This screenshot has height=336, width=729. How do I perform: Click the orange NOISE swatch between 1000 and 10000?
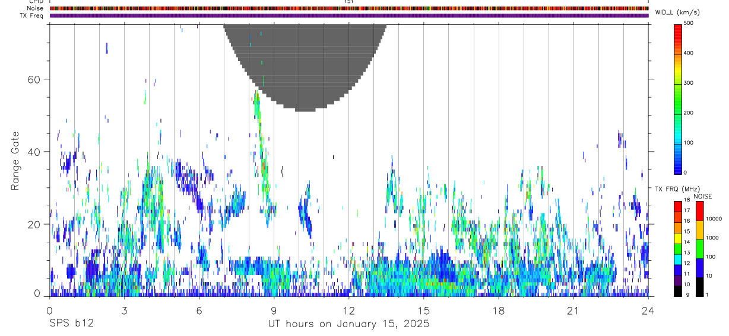click(699, 229)
